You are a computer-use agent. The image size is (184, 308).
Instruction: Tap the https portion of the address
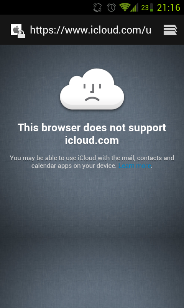pos(42,30)
